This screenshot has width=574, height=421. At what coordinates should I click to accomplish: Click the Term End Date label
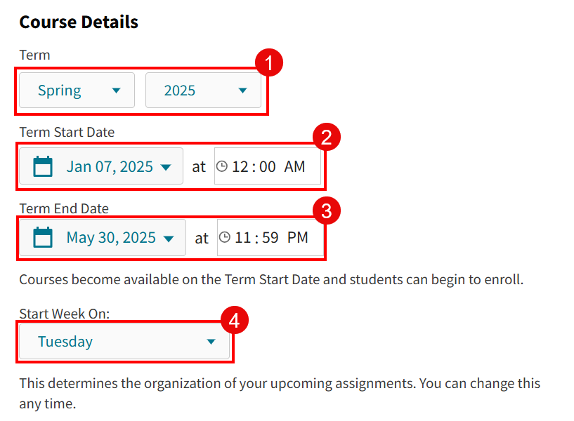tap(62, 208)
